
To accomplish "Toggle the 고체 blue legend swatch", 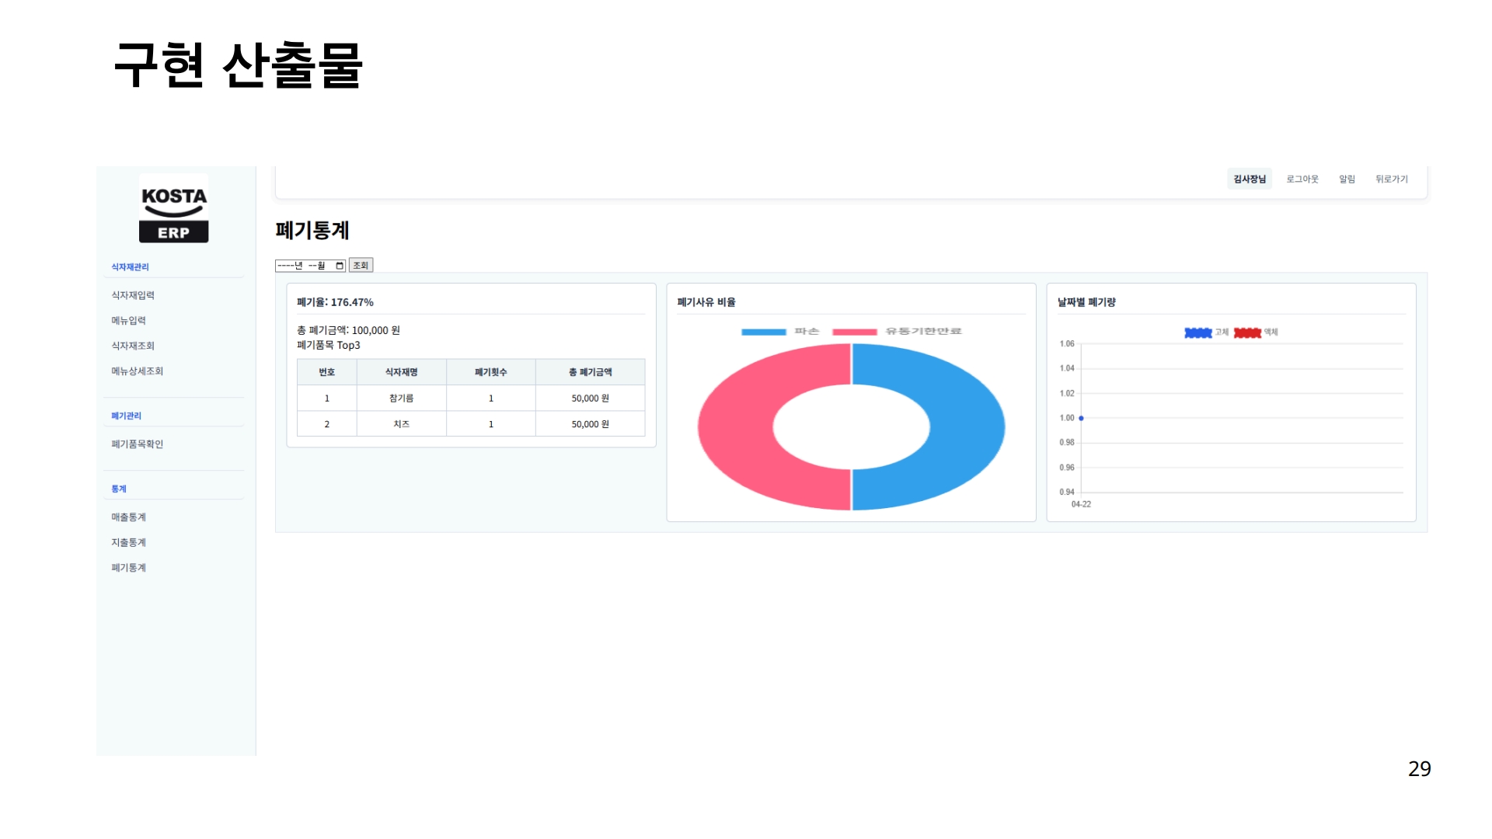I will (x=1198, y=332).
